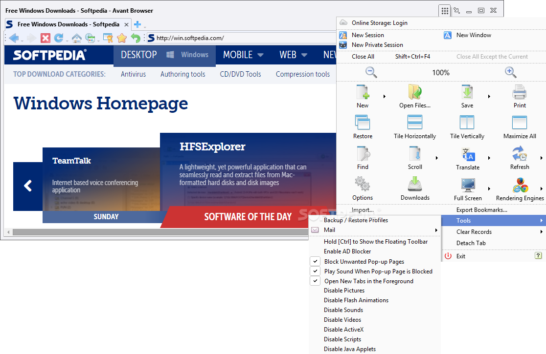Viewport: 546px width, 354px height.
Task: Expand the arrow next to Save
Action: 489,96
